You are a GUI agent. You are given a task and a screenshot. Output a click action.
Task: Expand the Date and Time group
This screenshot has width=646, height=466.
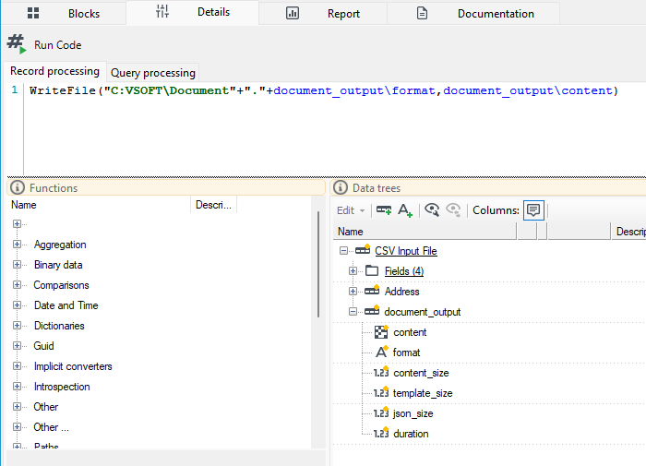pos(17,305)
